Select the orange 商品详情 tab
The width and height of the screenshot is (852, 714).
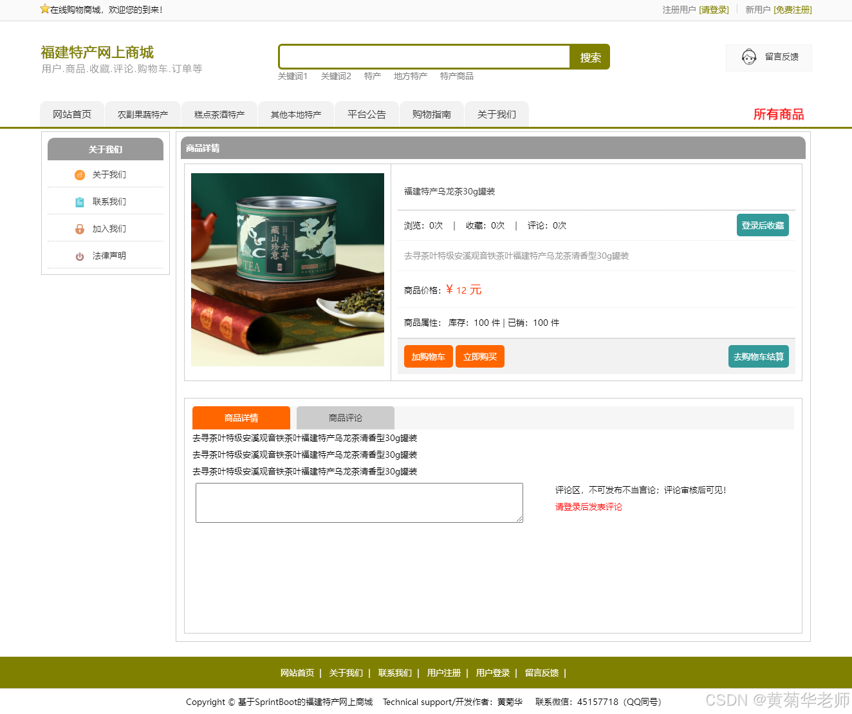pos(241,418)
